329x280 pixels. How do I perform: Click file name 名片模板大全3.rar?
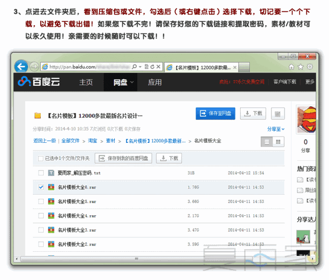click(77, 230)
